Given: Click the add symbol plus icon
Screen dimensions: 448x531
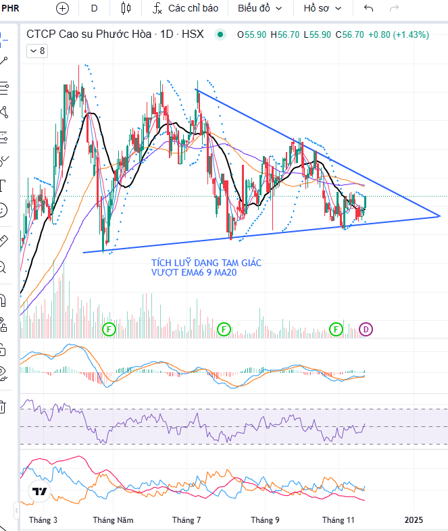Looking at the screenshot, I should coord(62,8).
